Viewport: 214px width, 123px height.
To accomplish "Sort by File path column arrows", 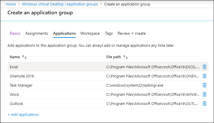I will click(x=126, y=57).
